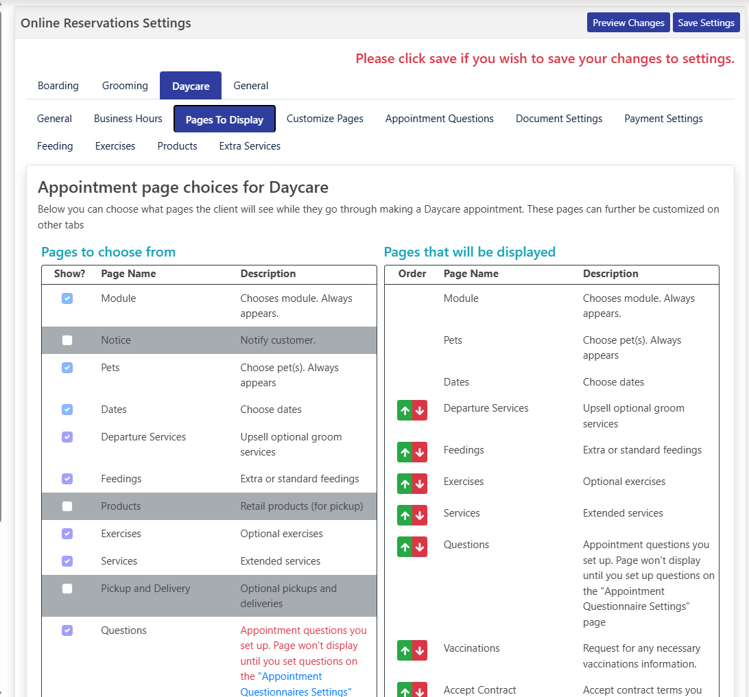Open the Appointment Questions sub-tab
This screenshot has height=697, width=749.
440,119
